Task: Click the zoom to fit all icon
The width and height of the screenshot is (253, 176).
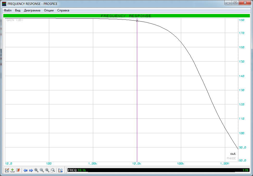Action: pos(47,170)
